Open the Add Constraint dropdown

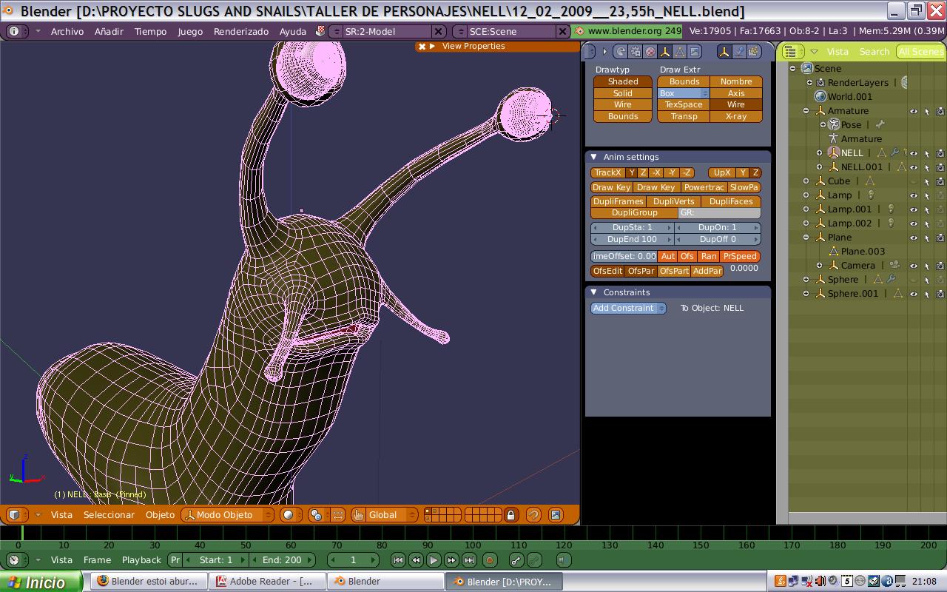tap(628, 308)
